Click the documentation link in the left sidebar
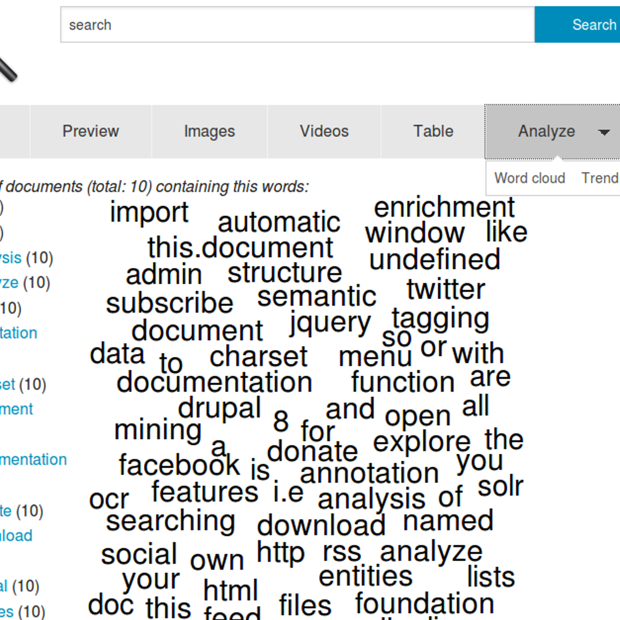This screenshot has height=620, width=620. [33, 460]
